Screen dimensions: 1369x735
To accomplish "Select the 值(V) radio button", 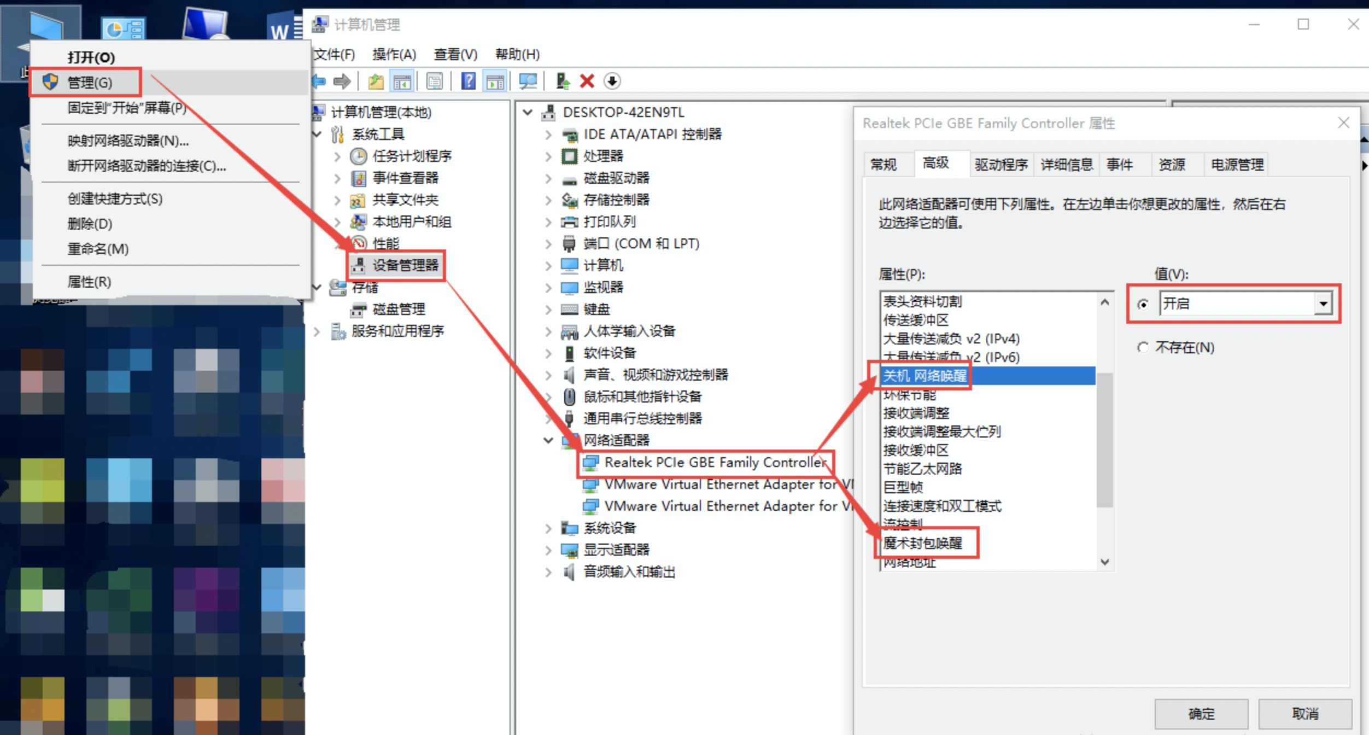I will coord(1142,304).
